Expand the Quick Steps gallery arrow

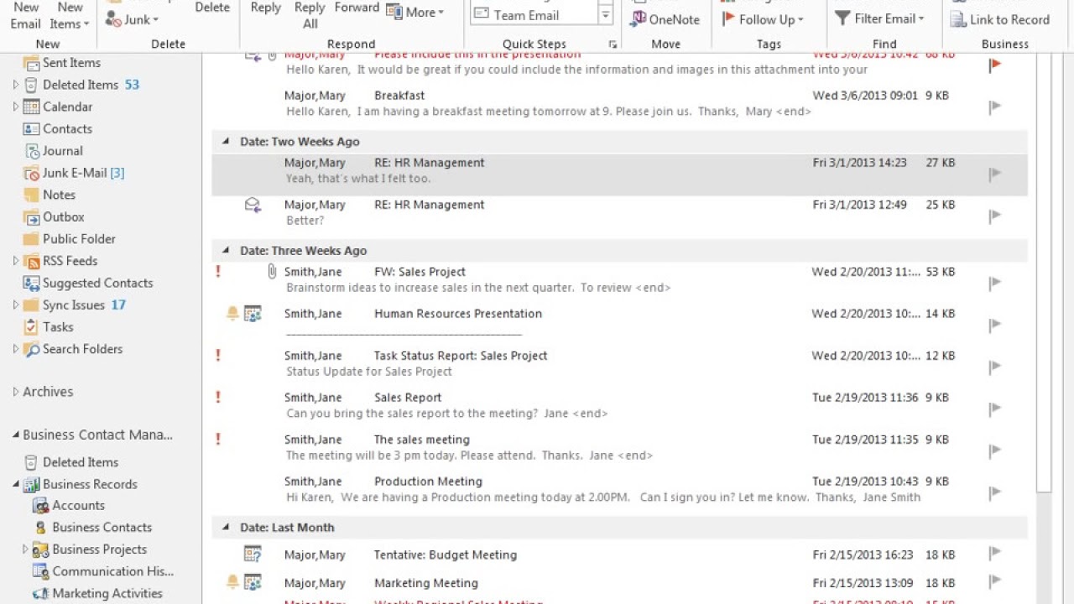(x=605, y=15)
